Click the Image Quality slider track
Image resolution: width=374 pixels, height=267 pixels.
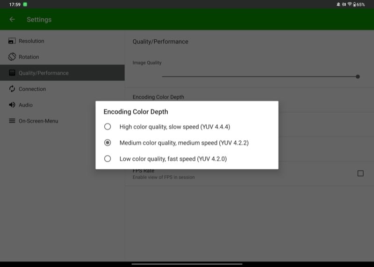pyautogui.click(x=259, y=77)
